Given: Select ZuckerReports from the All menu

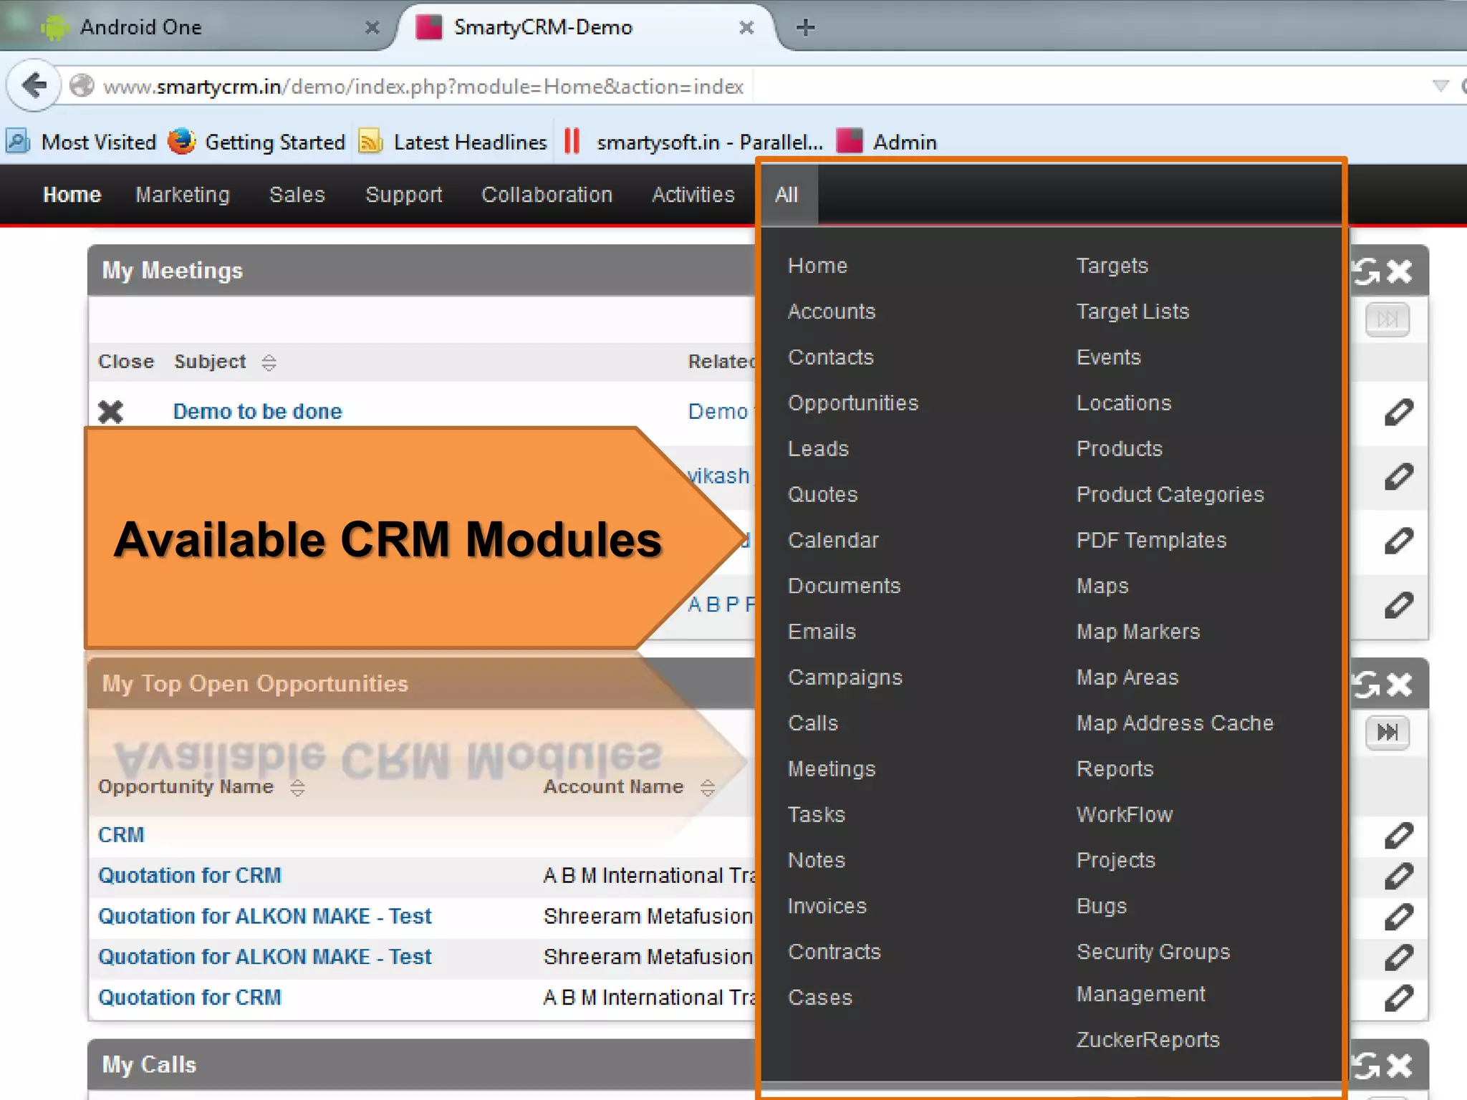Looking at the screenshot, I should (x=1148, y=1040).
